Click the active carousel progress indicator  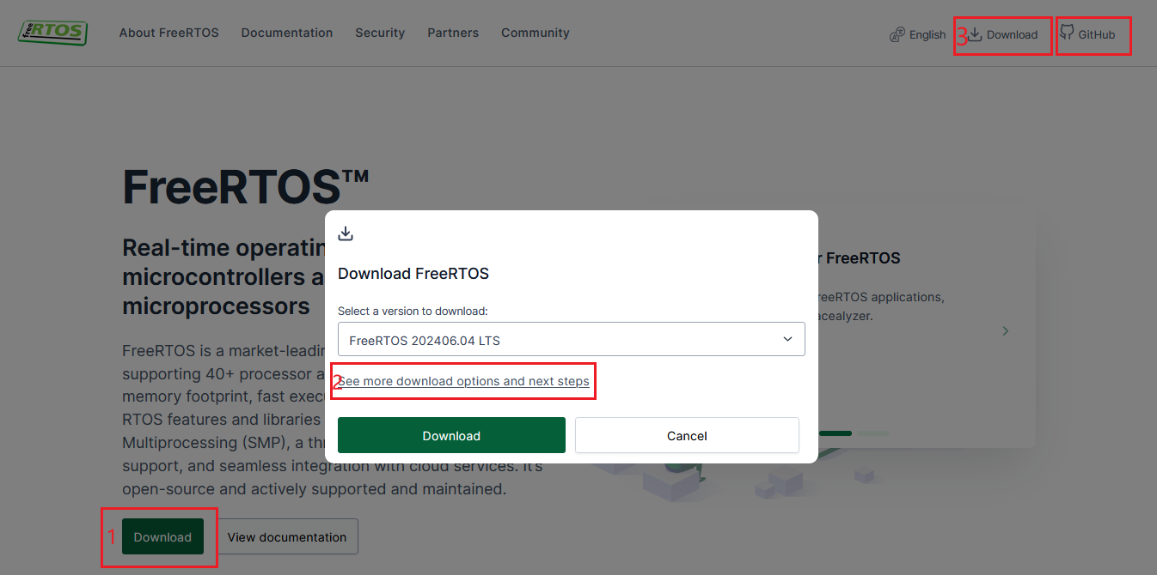pyautogui.click(x=835, y=433)
